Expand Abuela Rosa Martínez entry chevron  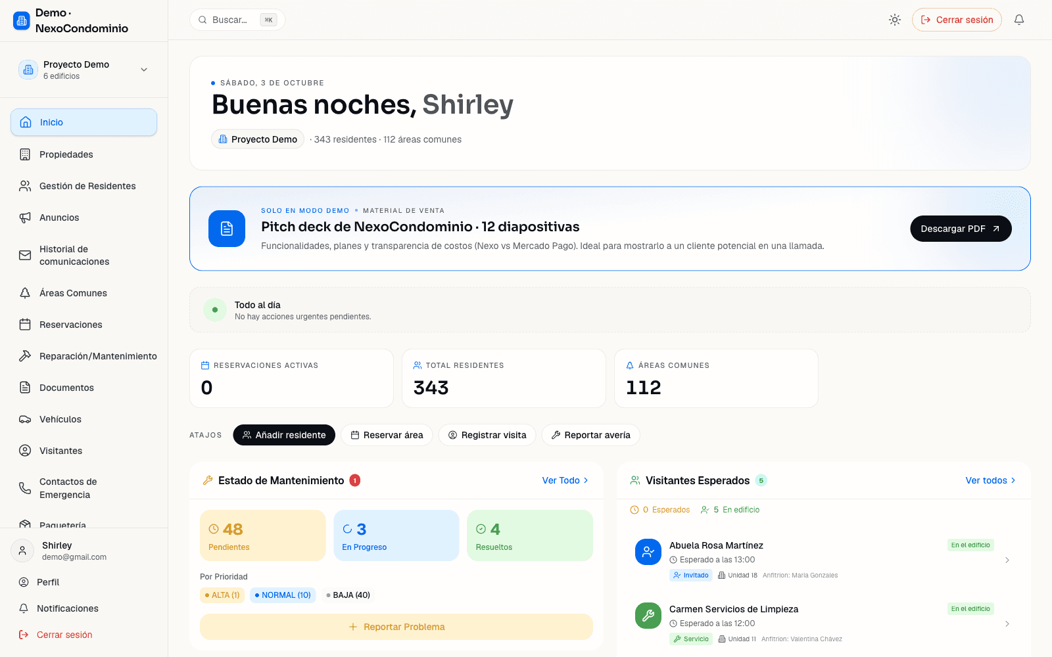tap(1007, 560)
